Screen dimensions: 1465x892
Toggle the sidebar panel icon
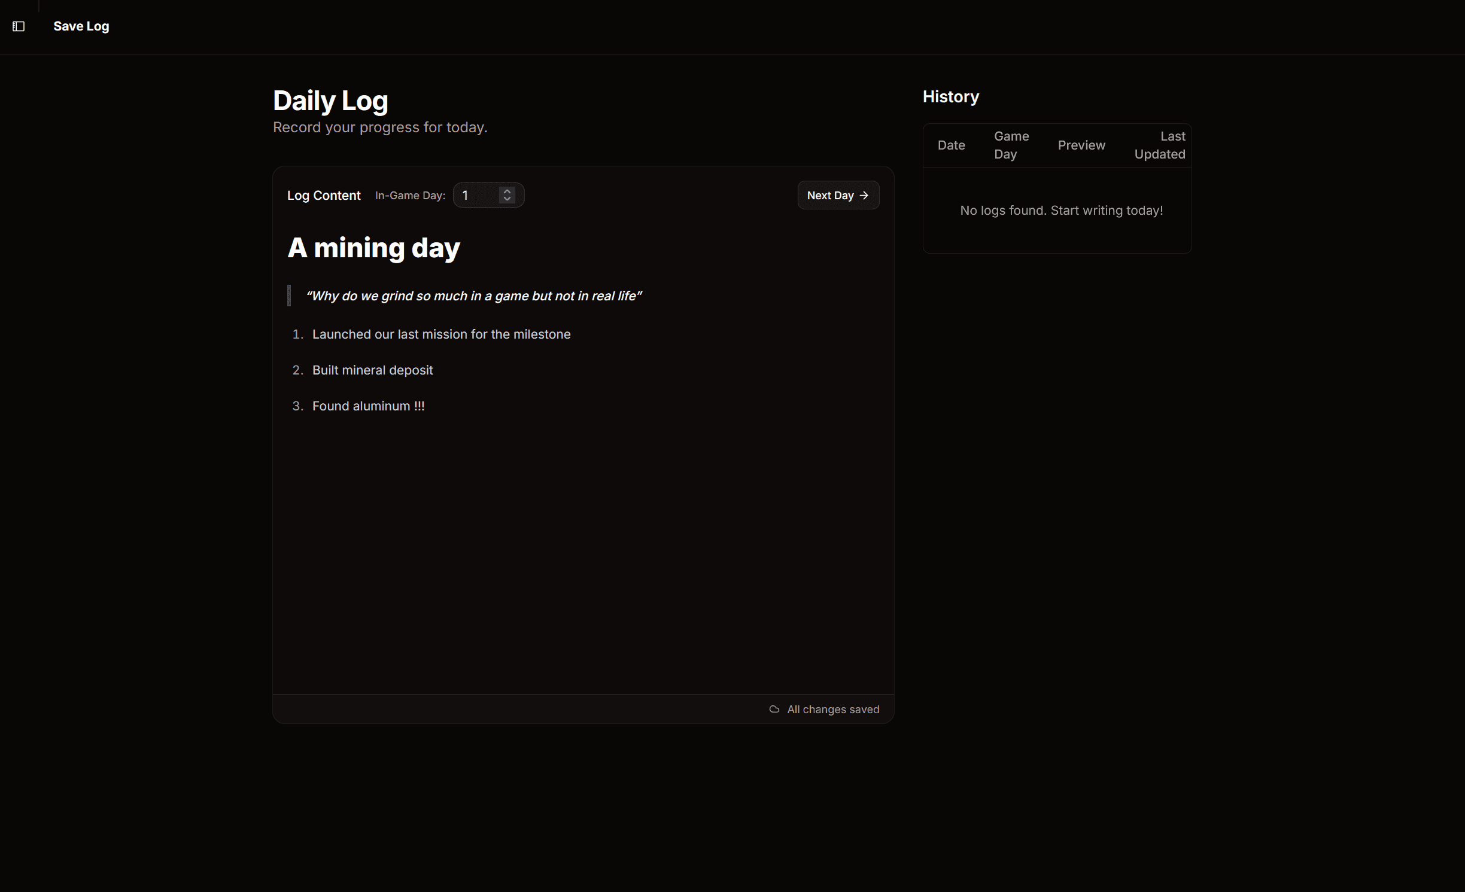click(19, 26)
